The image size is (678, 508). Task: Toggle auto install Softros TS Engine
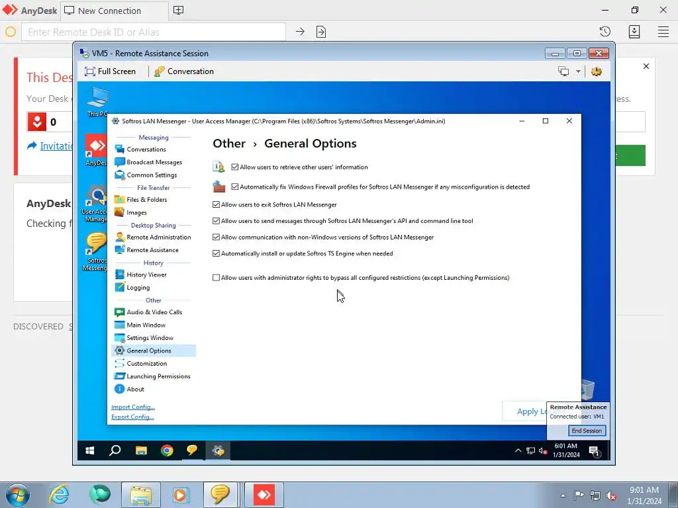(217, 253)
